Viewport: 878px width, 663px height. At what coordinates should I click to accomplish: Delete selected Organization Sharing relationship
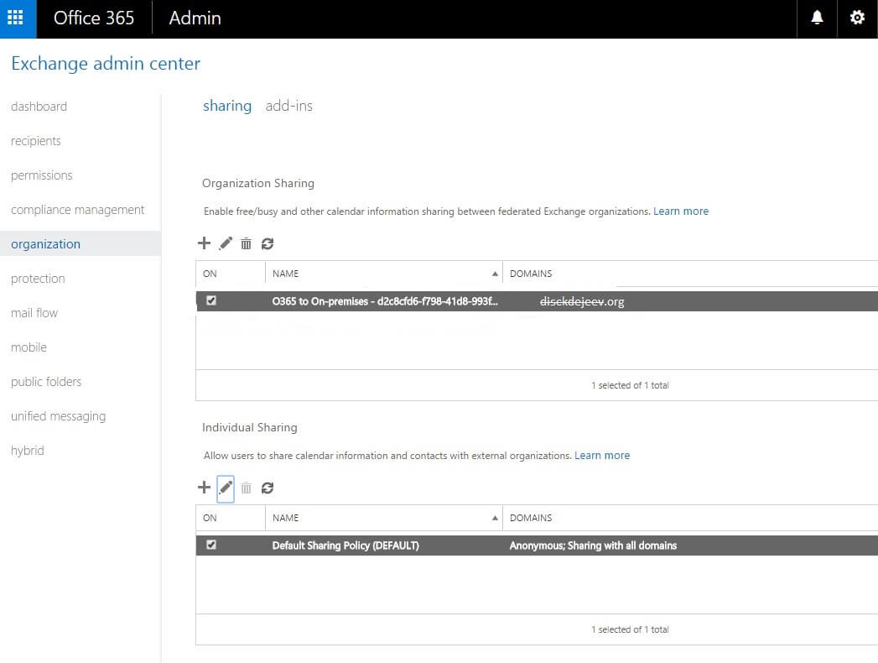pos(246,243)
